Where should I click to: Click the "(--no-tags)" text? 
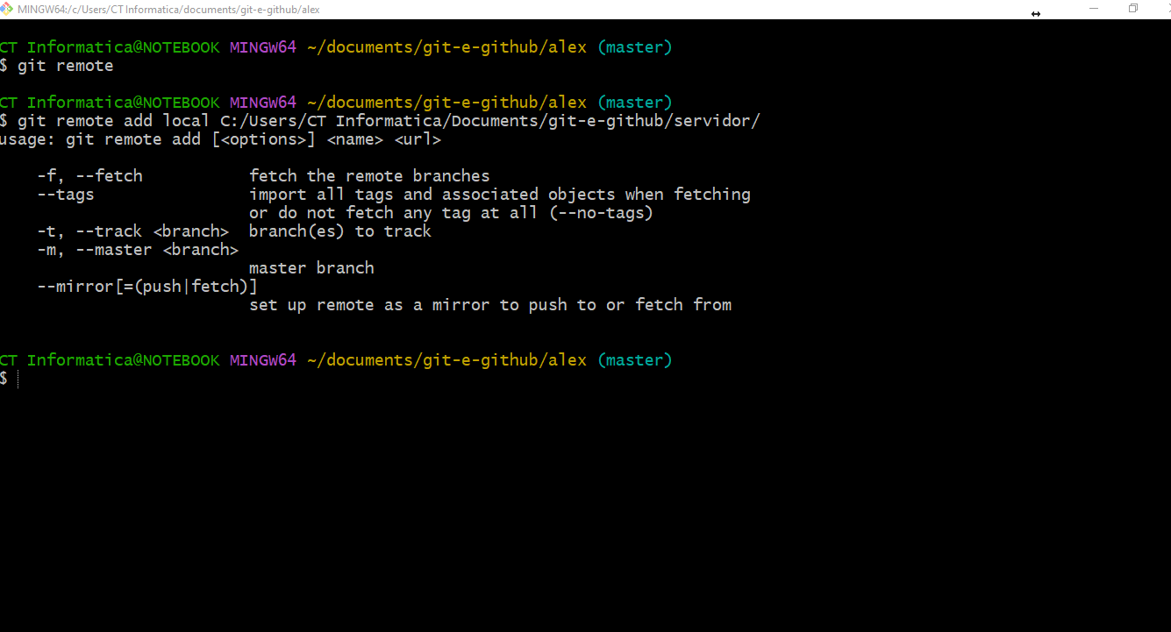pyautogui.click(x=601, y=213)
